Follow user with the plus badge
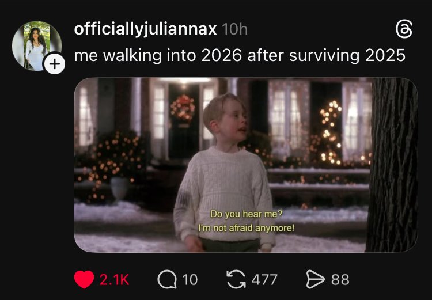The width and height of the screenshot is (432, 300). [x=55, y=64]
